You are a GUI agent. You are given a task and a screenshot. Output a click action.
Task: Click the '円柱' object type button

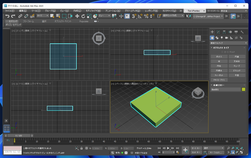(219, 66)
